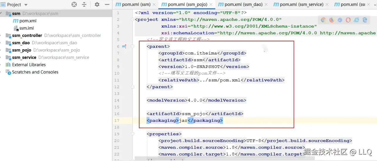Open preview in Chrome browser icon

click(x=323, y=20)
